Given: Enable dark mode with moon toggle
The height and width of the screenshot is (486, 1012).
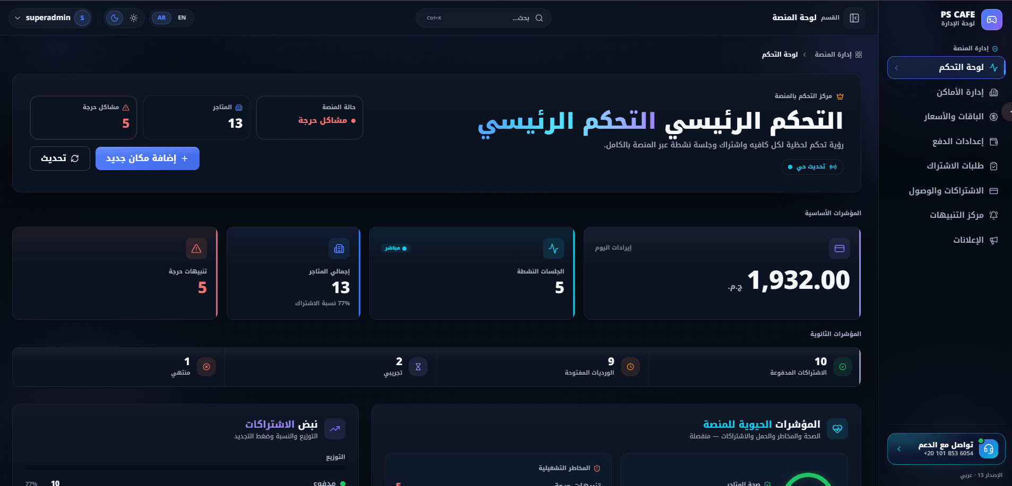Looking at the screenshot, I should click(115, 18).
